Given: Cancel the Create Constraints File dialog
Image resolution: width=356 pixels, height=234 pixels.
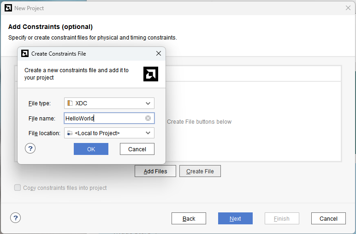Looking at the screenshot, I should pyautogui.click(x=137, y=149).
